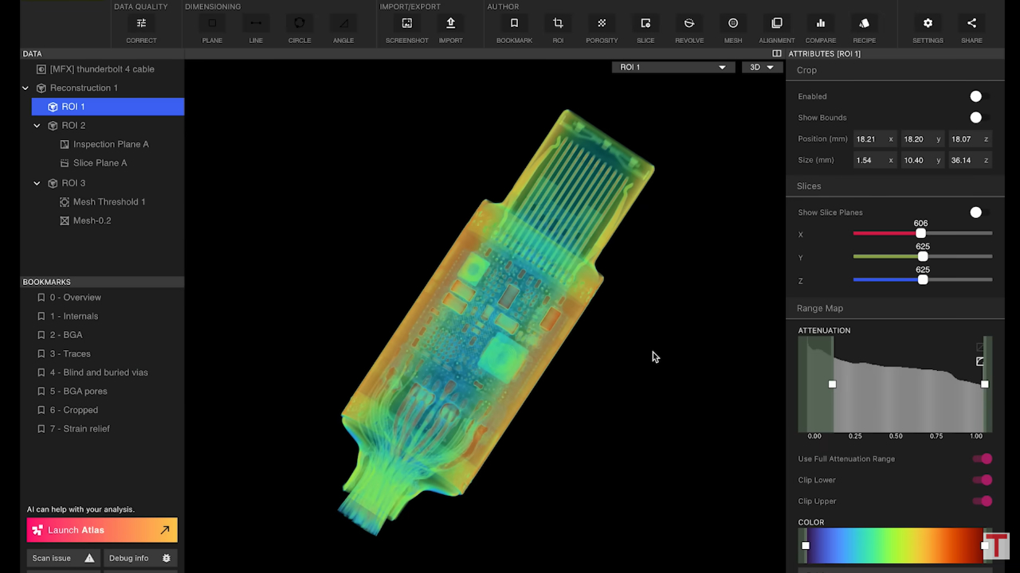Open the 3D view mode dropdown
This screenshot has width=1020, height=573.
(761, 68)
